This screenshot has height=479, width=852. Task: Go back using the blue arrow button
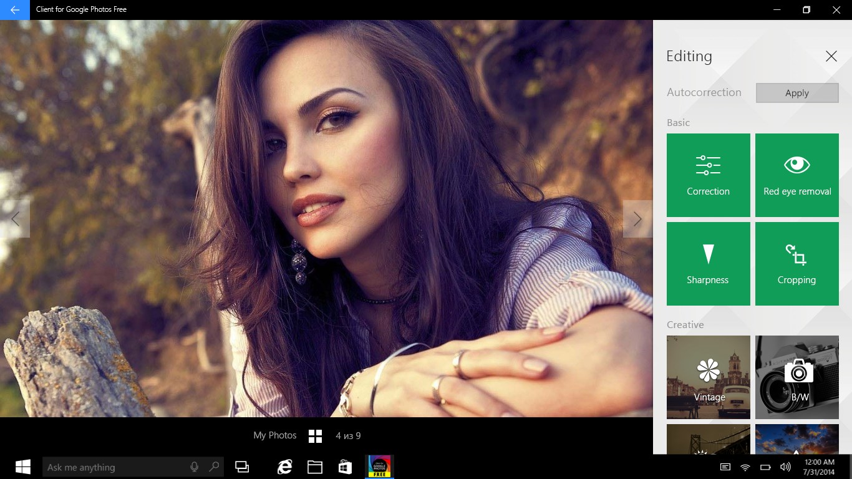point(15,10)
